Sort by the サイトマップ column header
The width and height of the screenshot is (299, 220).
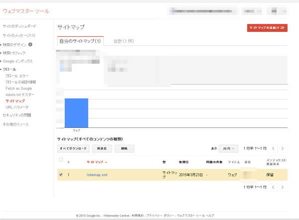tap(97, 162)
